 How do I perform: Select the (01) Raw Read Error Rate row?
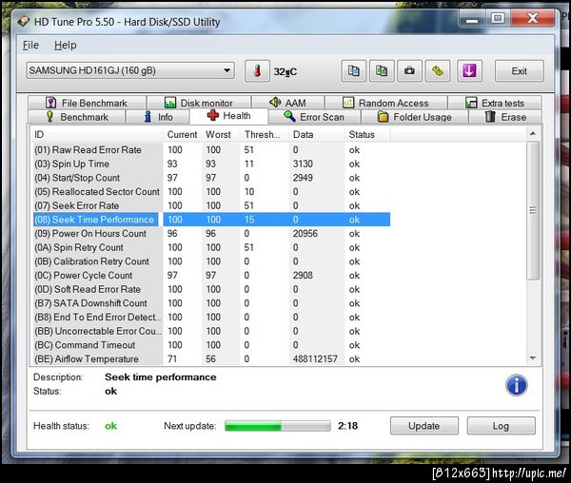(x=211, y=150)
